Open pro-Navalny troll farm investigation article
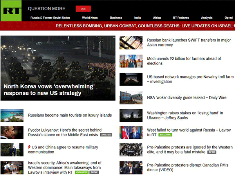Screen dimensions: 235x176 tap(190, 79)
